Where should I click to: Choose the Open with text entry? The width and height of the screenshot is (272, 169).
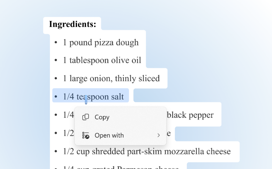click(x=109, y=135)
